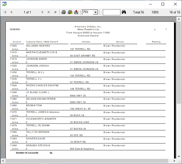Click the 'Service' column header
The height and width of the screenshot is (164, 182).
tap(120, 42)
